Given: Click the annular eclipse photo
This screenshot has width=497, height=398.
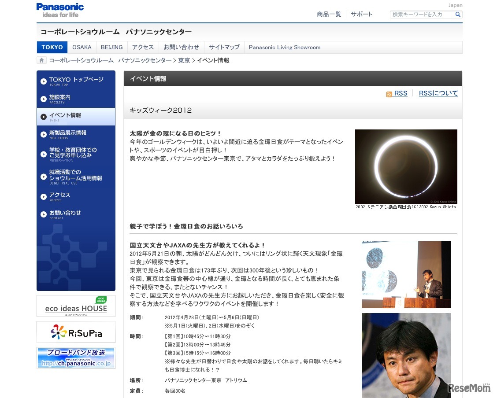Looking at the screenshot, I should click(406, 166).
